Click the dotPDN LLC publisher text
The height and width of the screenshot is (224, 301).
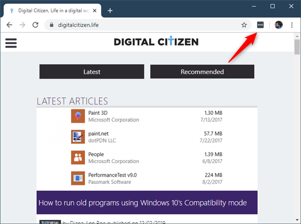102,140
